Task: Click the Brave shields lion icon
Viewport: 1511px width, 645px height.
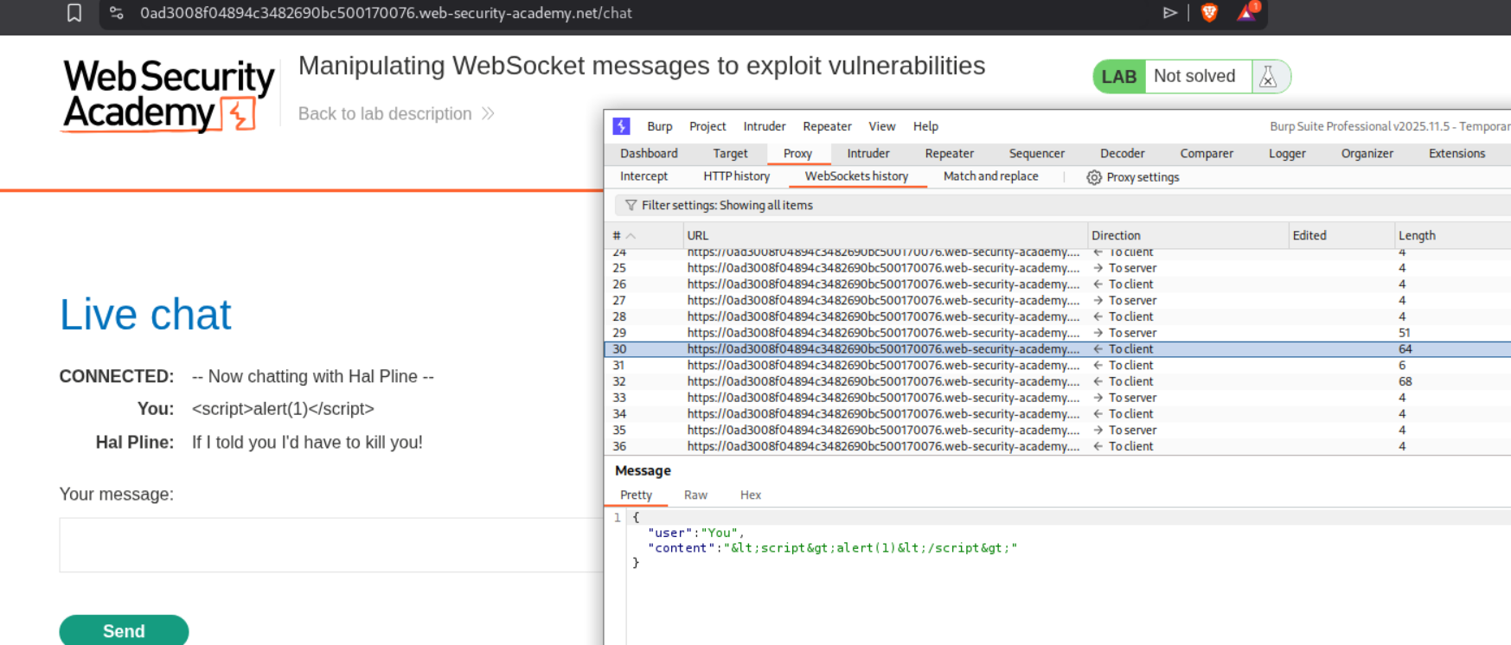Action: [1209, 13]
